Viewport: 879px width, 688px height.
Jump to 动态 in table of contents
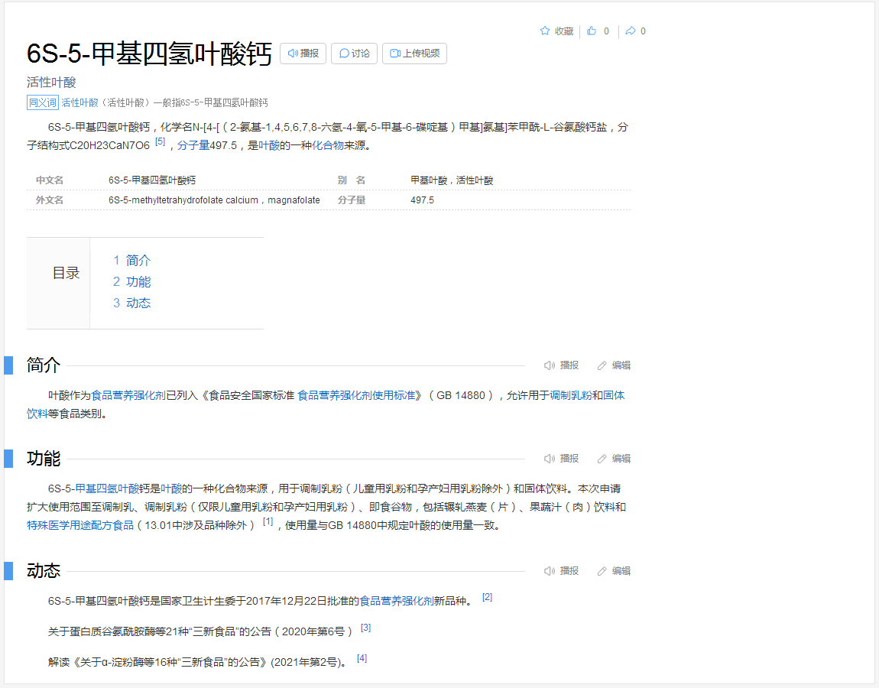[x=138, y=303]
